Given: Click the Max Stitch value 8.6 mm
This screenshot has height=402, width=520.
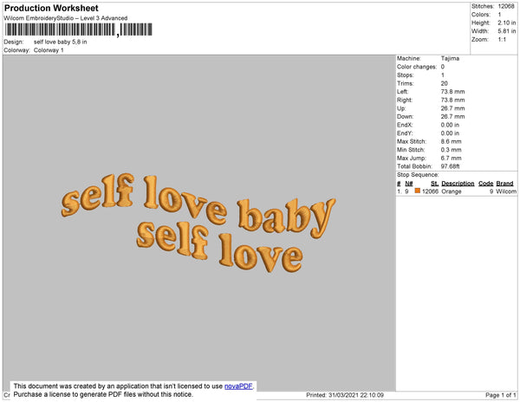Looking at the screenshot, I should tap(451, 141).
